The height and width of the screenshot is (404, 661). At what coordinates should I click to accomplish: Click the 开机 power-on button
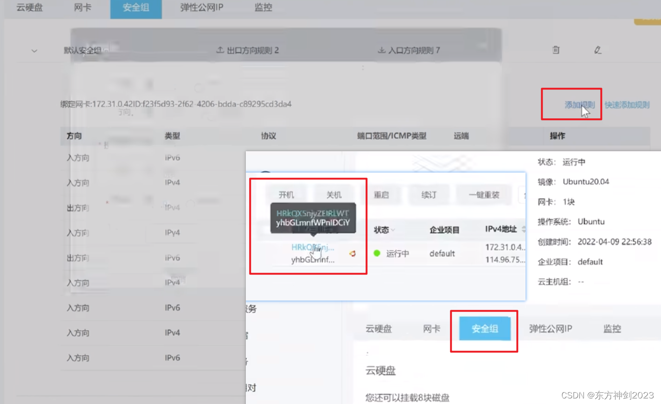click(286, 195)
